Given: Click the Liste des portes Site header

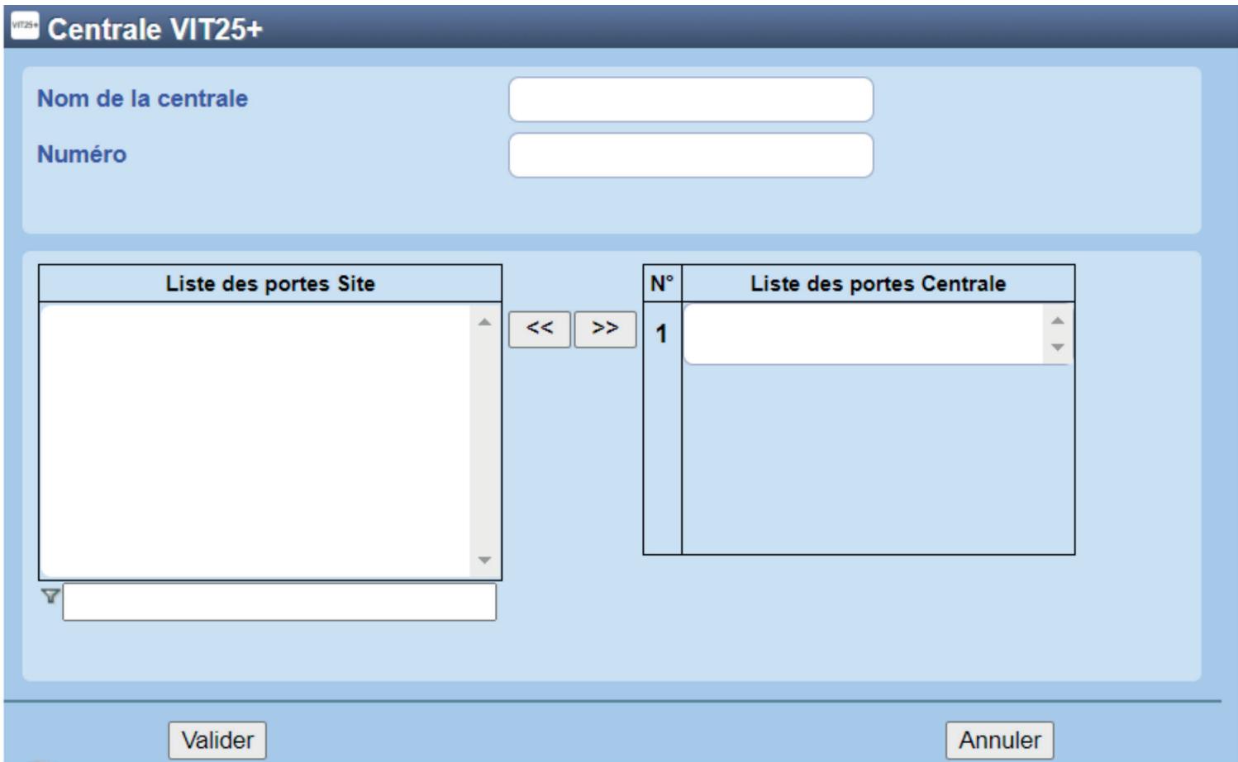Looking at the screenshot, I should click(270, 284).
